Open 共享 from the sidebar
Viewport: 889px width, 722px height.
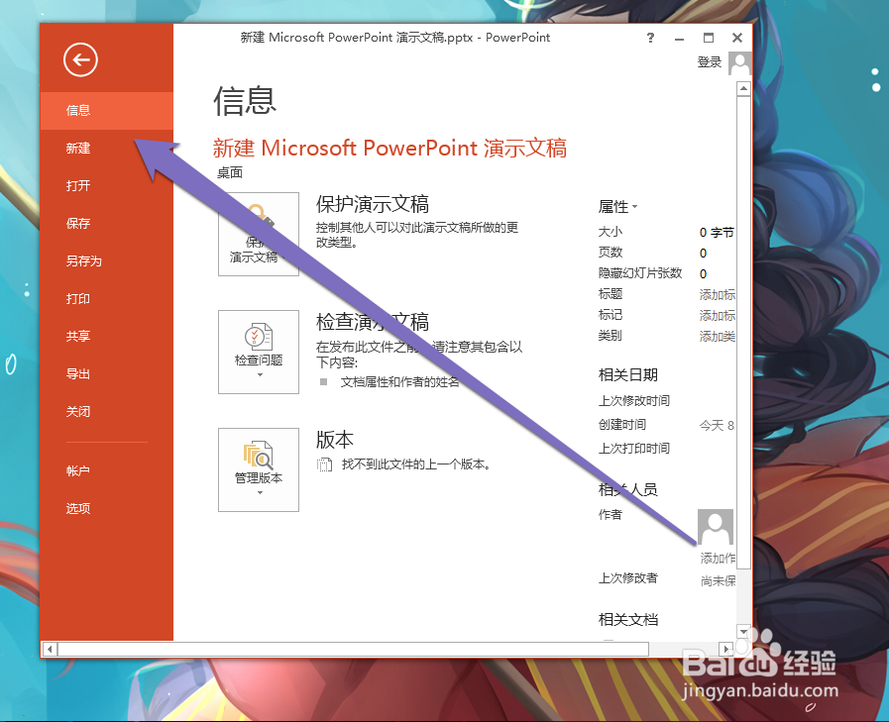pos(107,336)
